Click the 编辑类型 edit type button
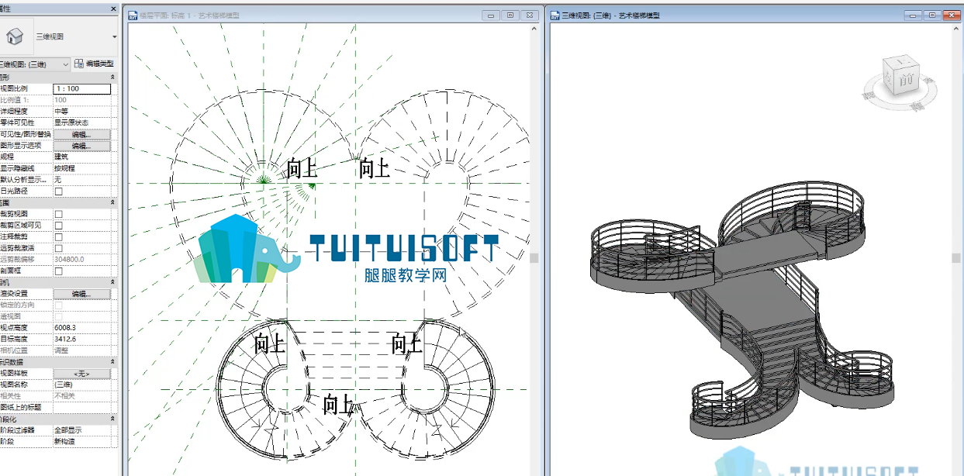The height and width of the screenshot is (476, 964). tap(94, 64)
